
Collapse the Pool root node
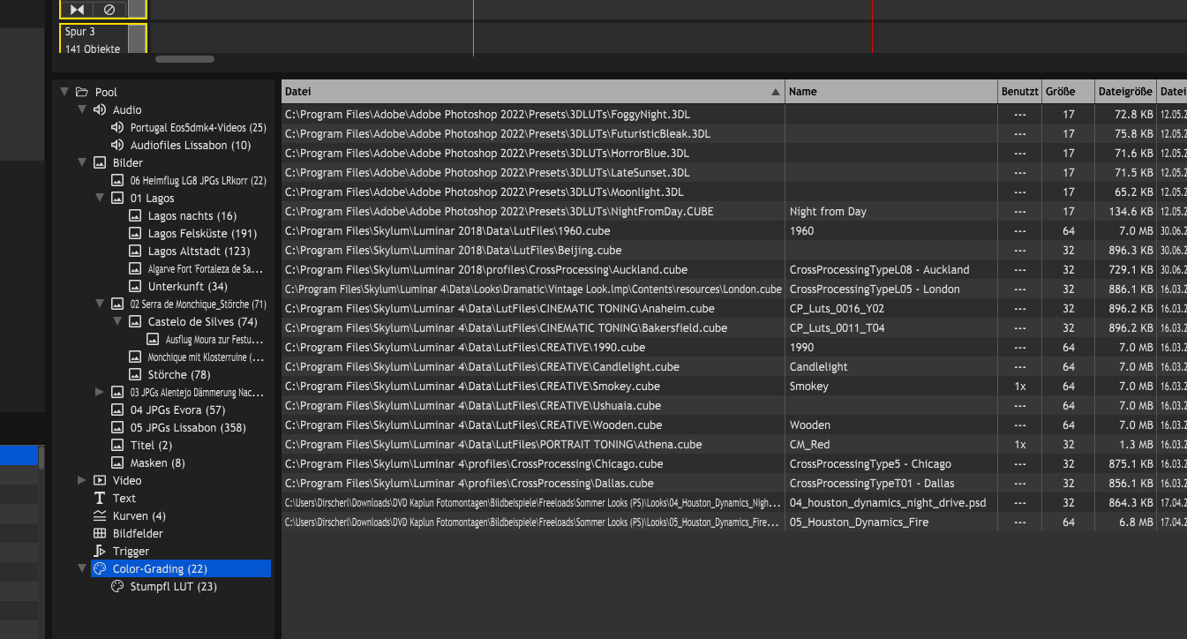(x=64, y=92)
